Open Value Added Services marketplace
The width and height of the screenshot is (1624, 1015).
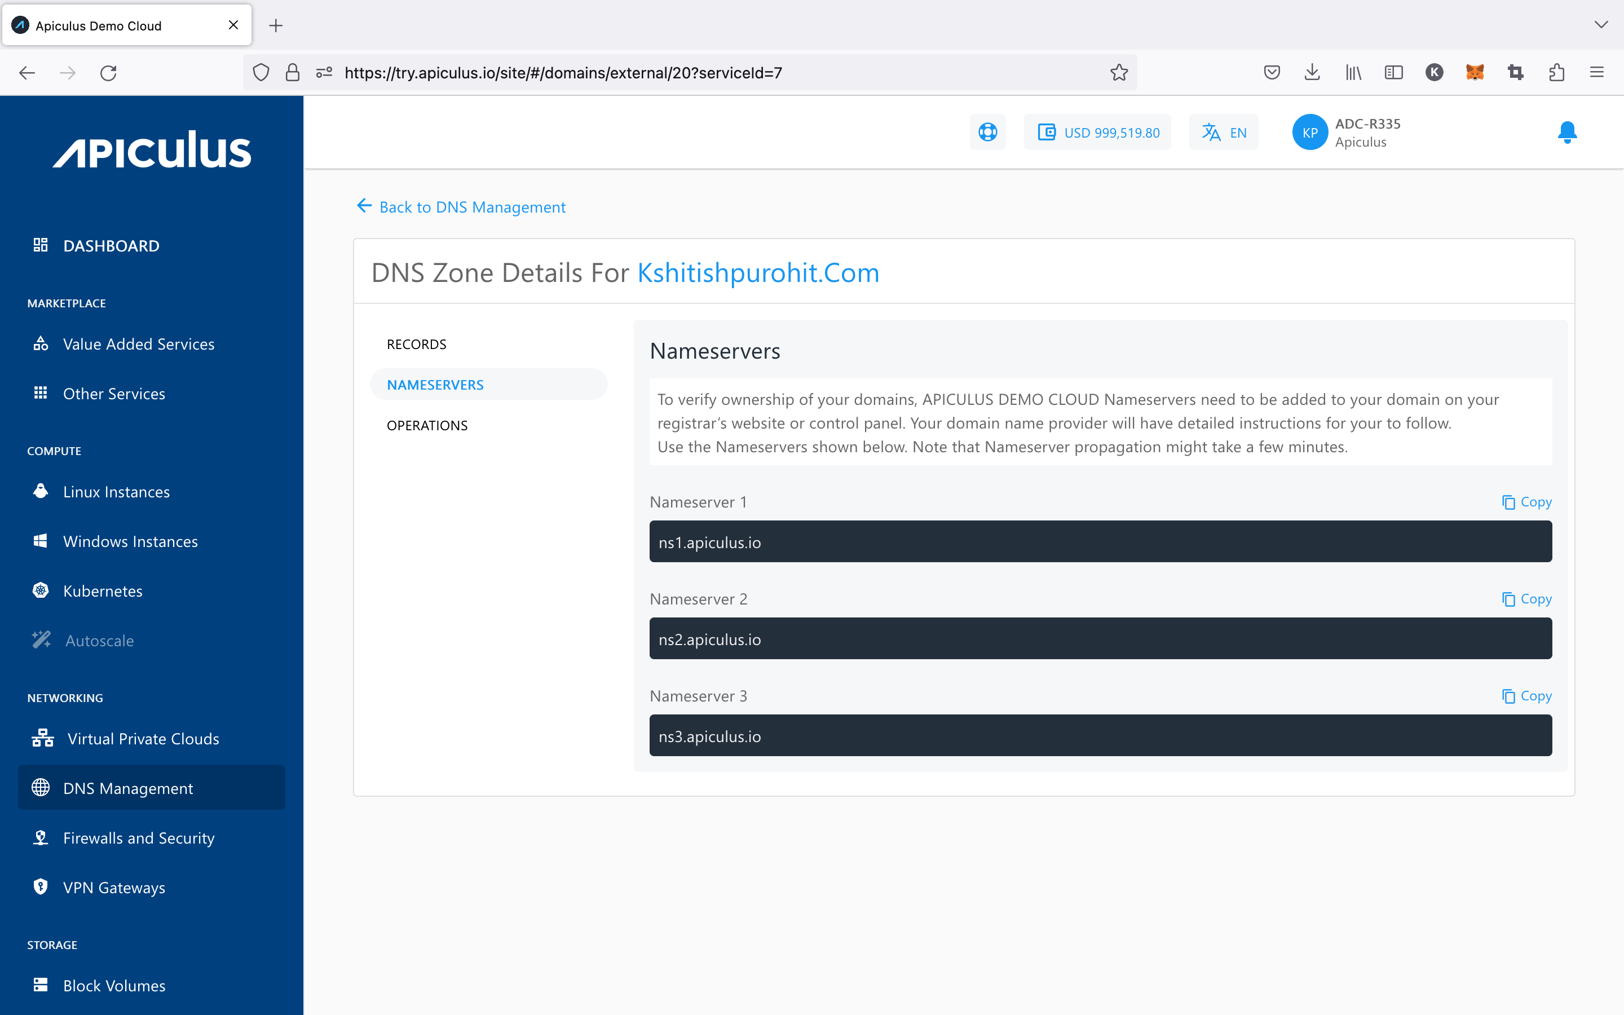(139, 344)
